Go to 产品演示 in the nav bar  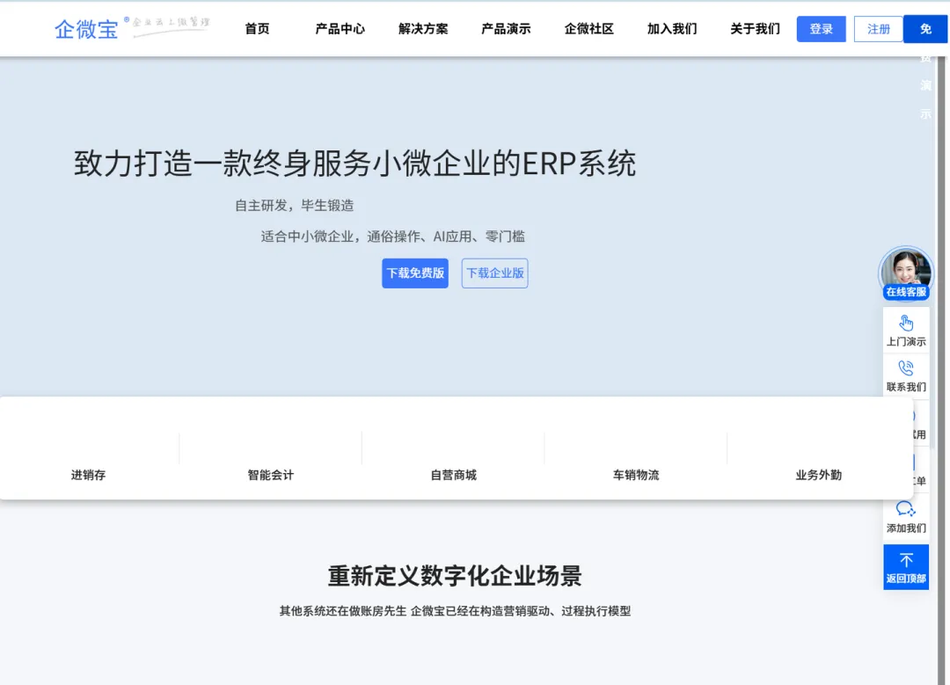click(x=506, y=28)
